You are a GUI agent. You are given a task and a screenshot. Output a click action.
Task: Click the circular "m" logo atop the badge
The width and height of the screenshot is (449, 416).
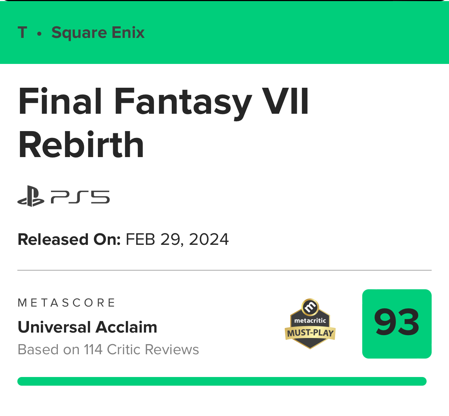310,307
